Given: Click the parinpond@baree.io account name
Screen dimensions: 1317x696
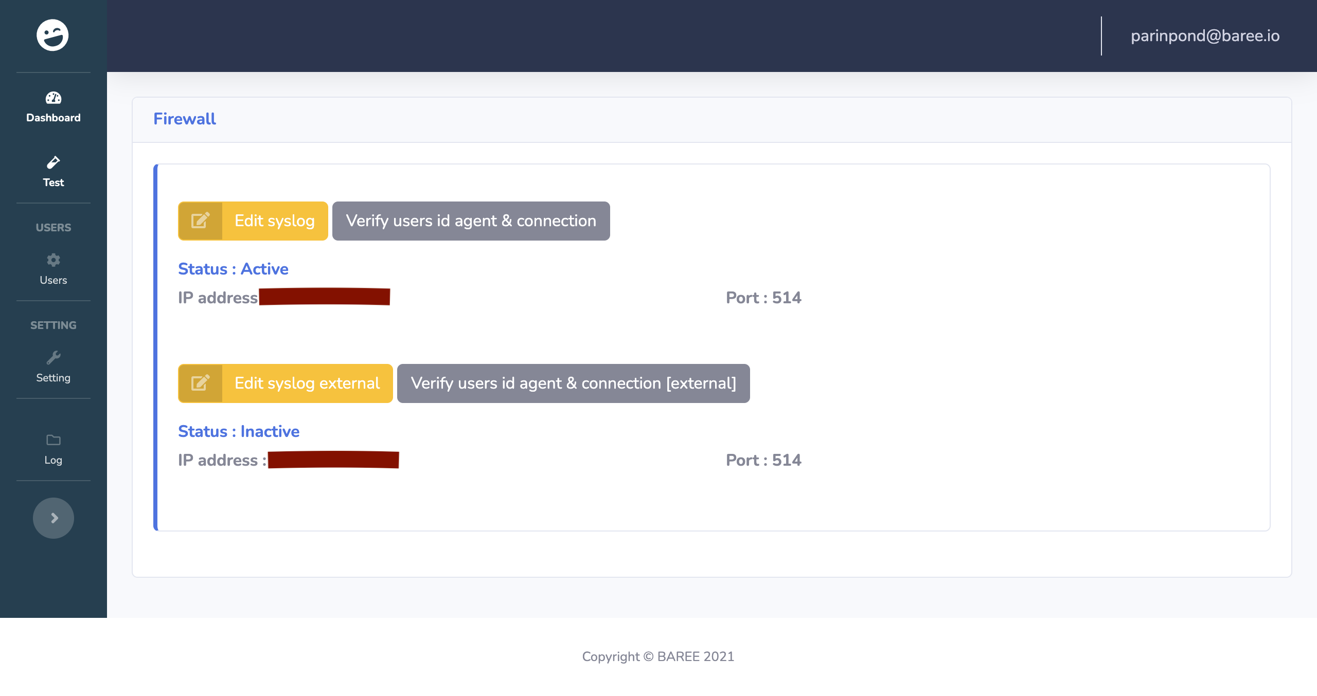Looking at the screenshot, I should pos(1205,35).
